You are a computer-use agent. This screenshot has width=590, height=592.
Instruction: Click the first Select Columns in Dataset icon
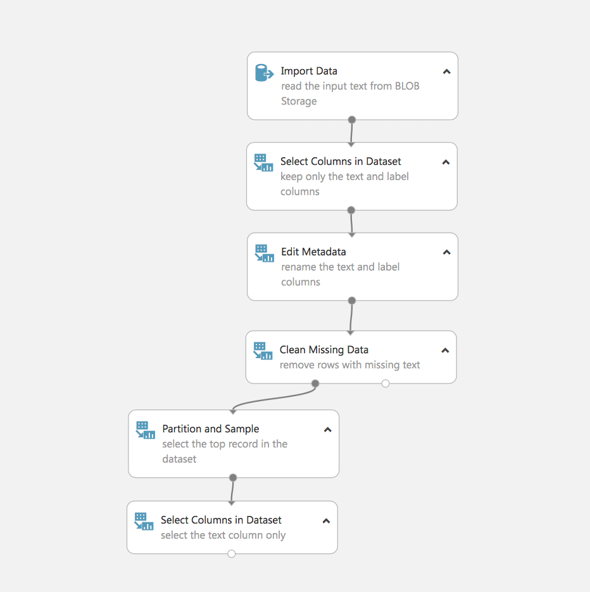pos(263,163)
